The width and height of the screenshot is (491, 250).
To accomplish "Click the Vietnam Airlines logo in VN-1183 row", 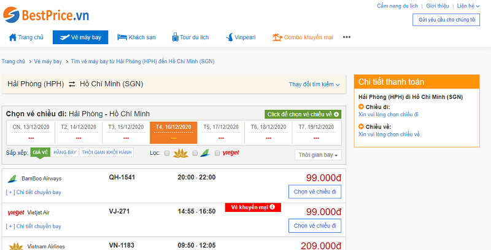I will click(x=16, y=246).
